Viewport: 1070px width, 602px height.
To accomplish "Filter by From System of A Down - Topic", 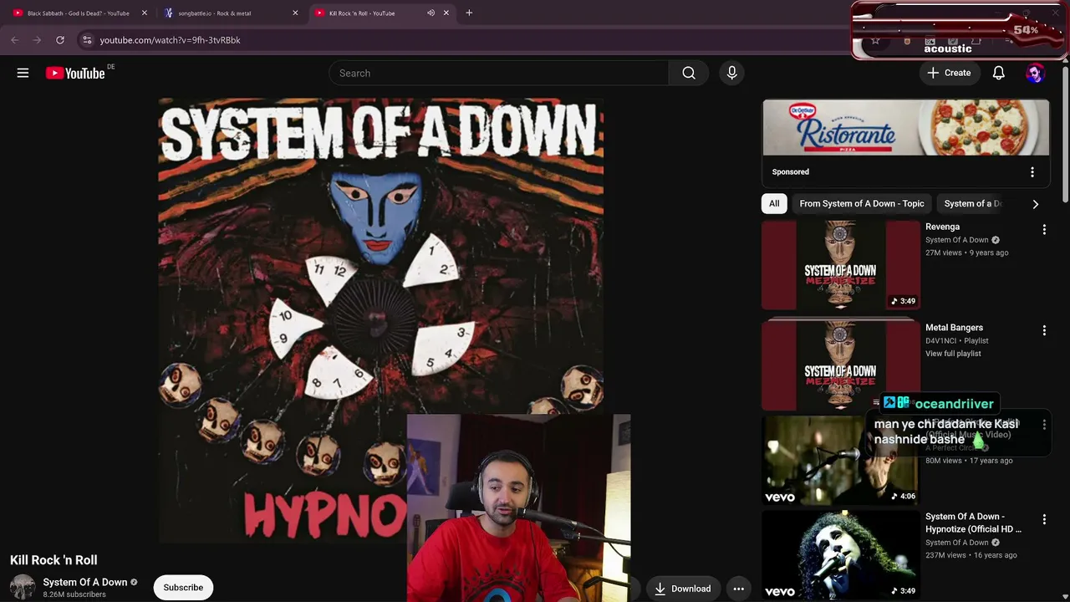I will point(862,204).
